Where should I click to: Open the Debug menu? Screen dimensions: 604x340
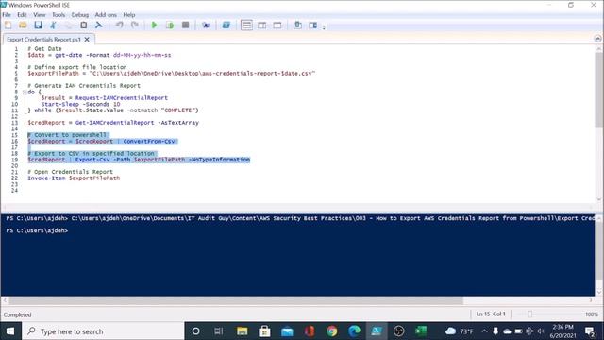click(x=79, y=15)
